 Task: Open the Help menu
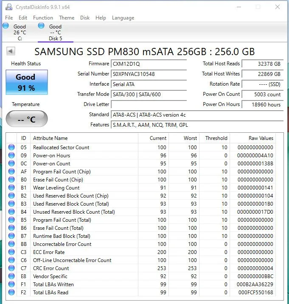(101, 18)
